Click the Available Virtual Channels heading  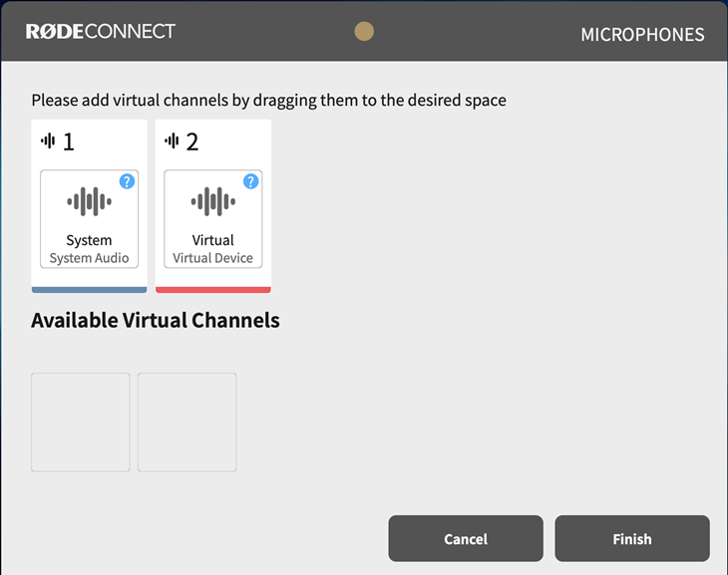coord(156,321)
